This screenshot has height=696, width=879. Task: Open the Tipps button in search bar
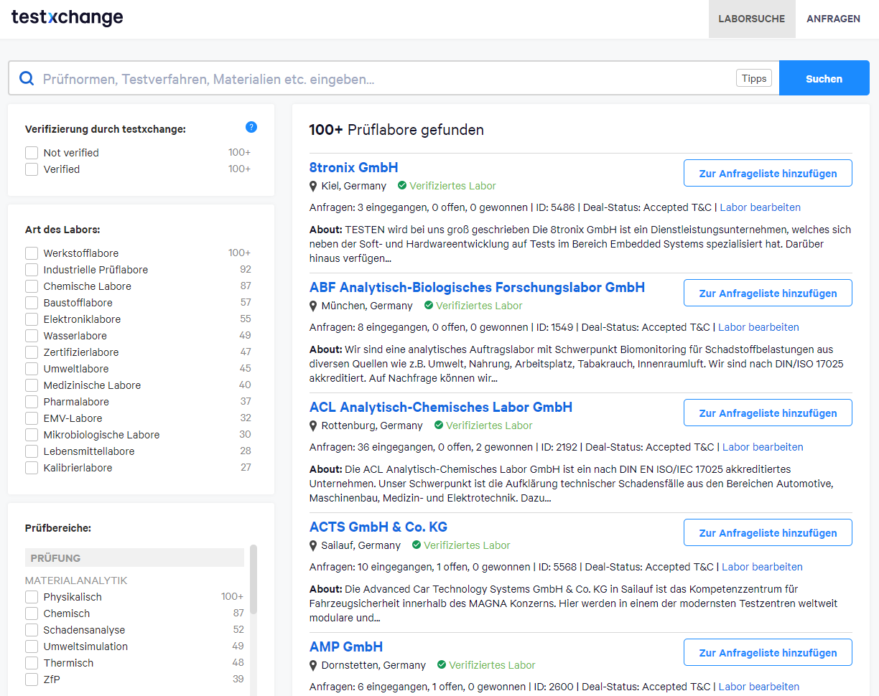pyautogui.click(x=754, y=78)
